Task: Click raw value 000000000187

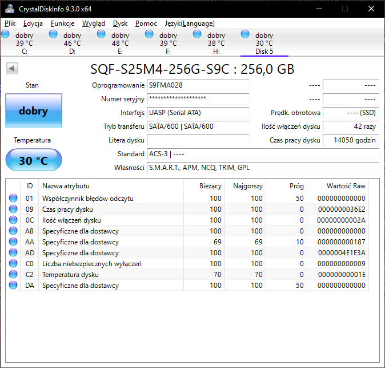Action: point(341,242)
